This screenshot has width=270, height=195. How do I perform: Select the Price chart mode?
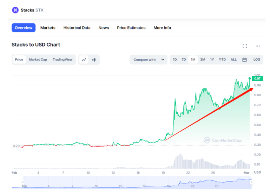click(x=19, y=60)
